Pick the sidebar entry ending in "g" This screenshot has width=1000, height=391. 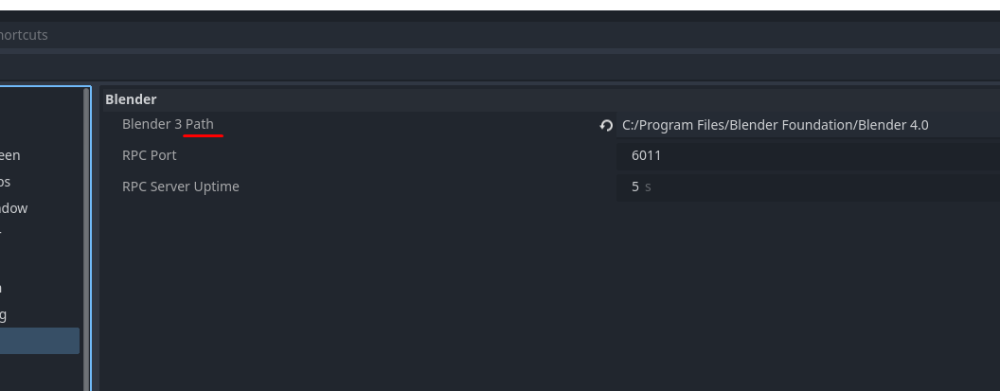(x=3, y=314)
